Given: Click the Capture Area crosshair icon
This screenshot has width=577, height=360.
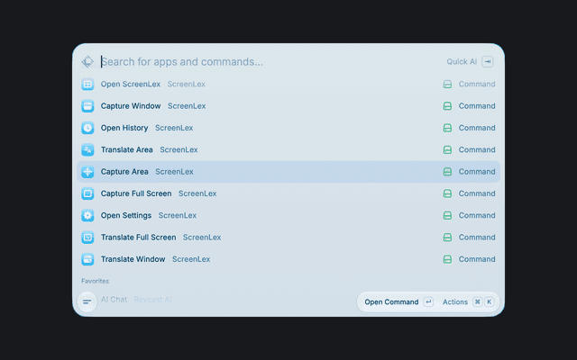Looking at the screenshot, I should pos(87,172).
